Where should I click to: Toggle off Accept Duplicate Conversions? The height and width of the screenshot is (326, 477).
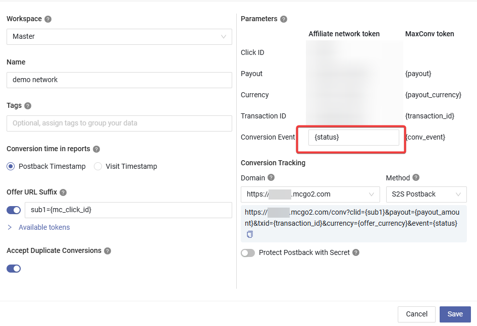coord(13,268)
